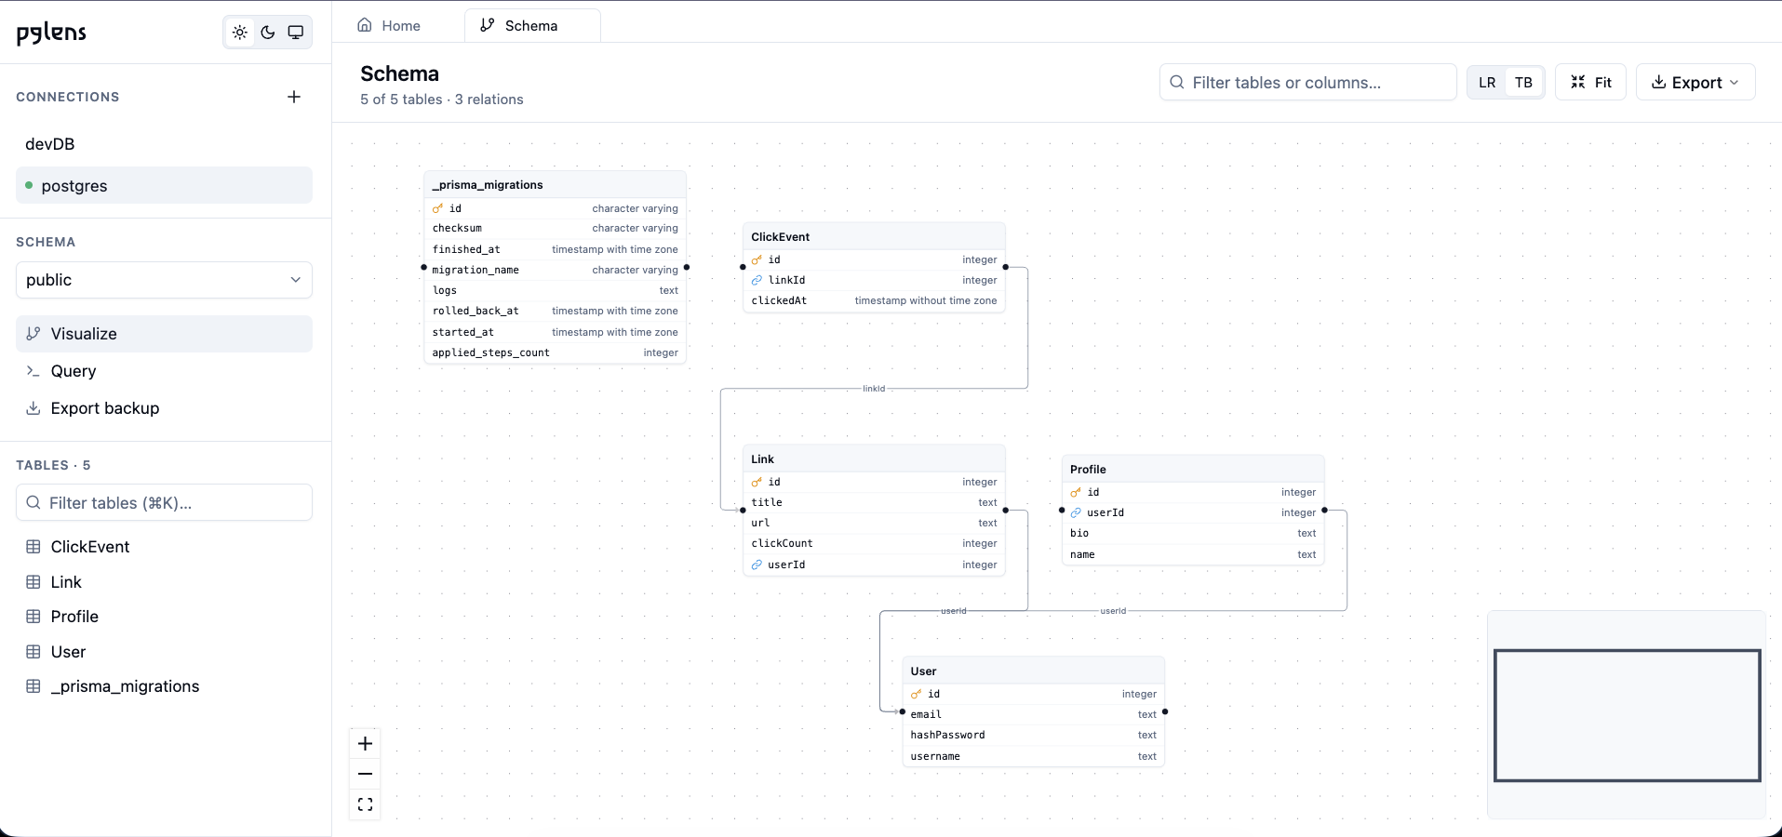The image size is (1782, 837).
Task: Switch to the Schema tab
Action: tap(532, 26)
